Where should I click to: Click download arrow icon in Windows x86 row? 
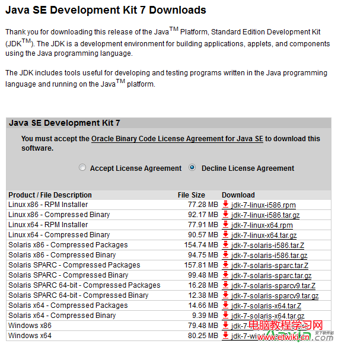[x=225, y=326]
